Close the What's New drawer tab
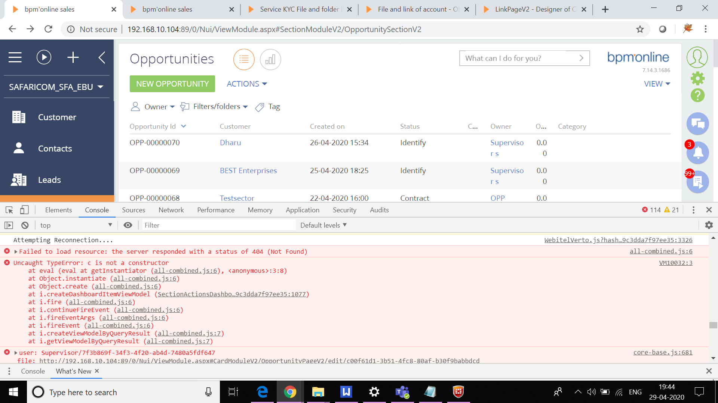Image resolution: width=718 pixels, height=403 pixels. click(97, 371)
